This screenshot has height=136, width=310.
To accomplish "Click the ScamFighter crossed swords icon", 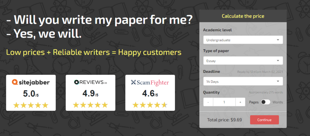I will click(x=133, y=82).
